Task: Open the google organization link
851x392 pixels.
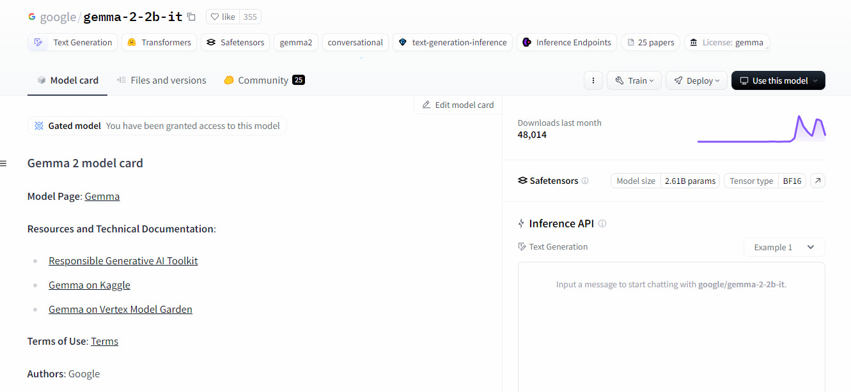Action: click(58, 17)
